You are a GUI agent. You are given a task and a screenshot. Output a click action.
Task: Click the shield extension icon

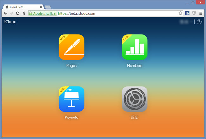point(194,13)
